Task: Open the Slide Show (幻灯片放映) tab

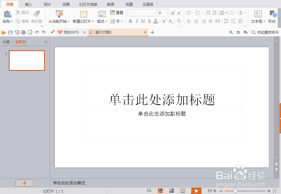Action: pos(88,4)
